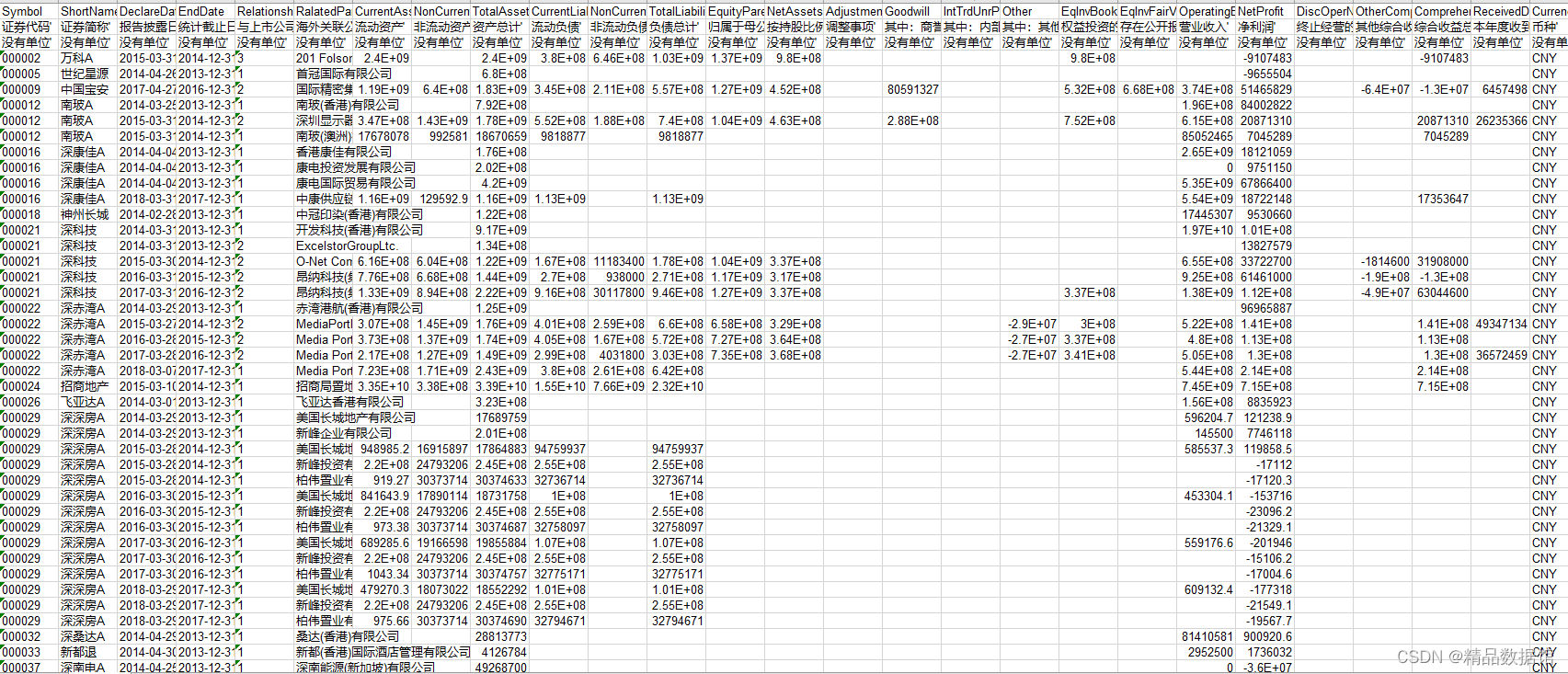This screenshot has width=1568, height=674.
Task: Select the ShortName header cell
Action: pos(88,11)
